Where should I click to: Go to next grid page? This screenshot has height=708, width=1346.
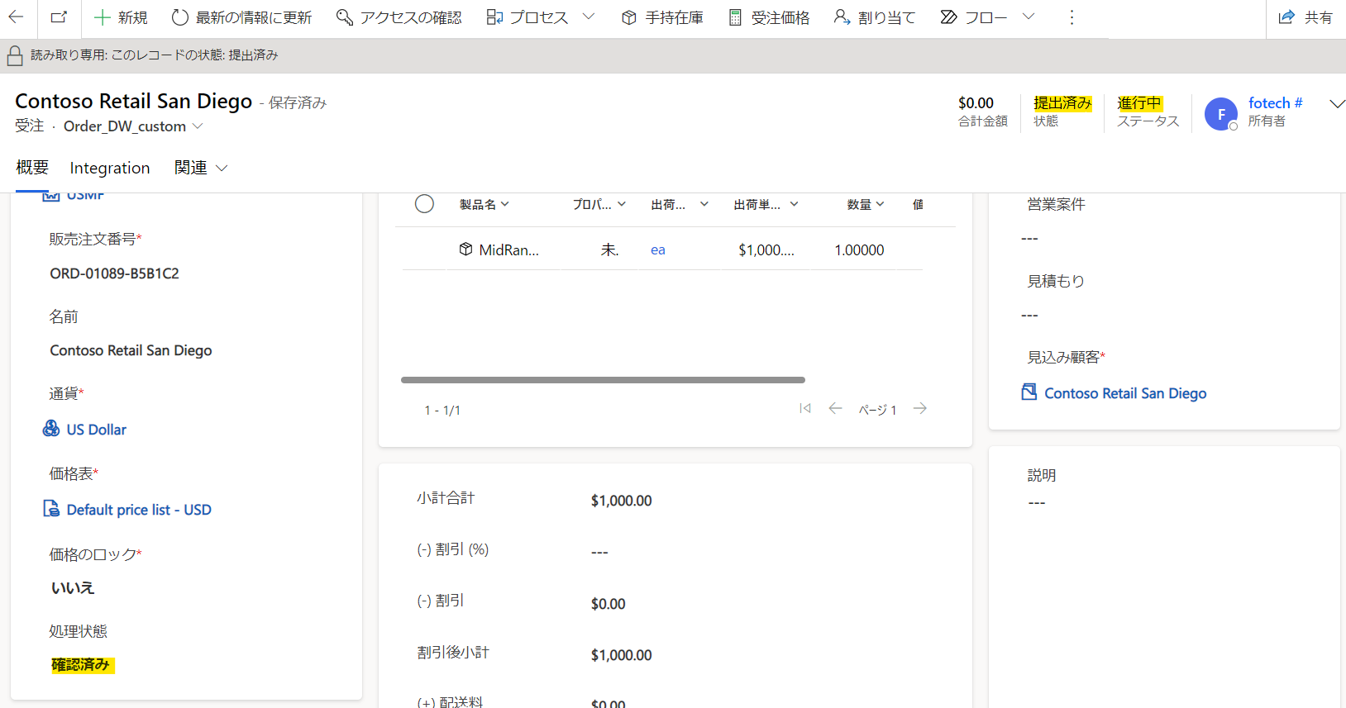(920, 408)
